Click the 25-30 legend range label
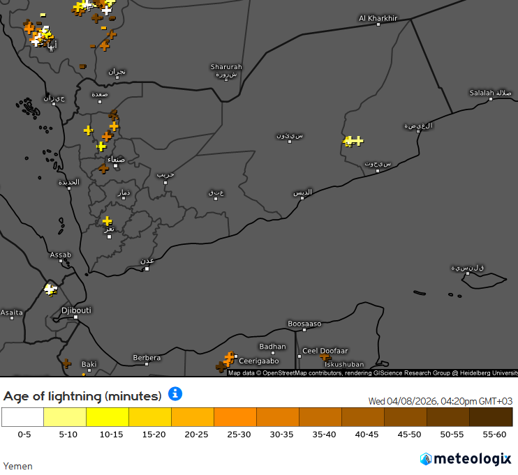 [x=239, y=435]
